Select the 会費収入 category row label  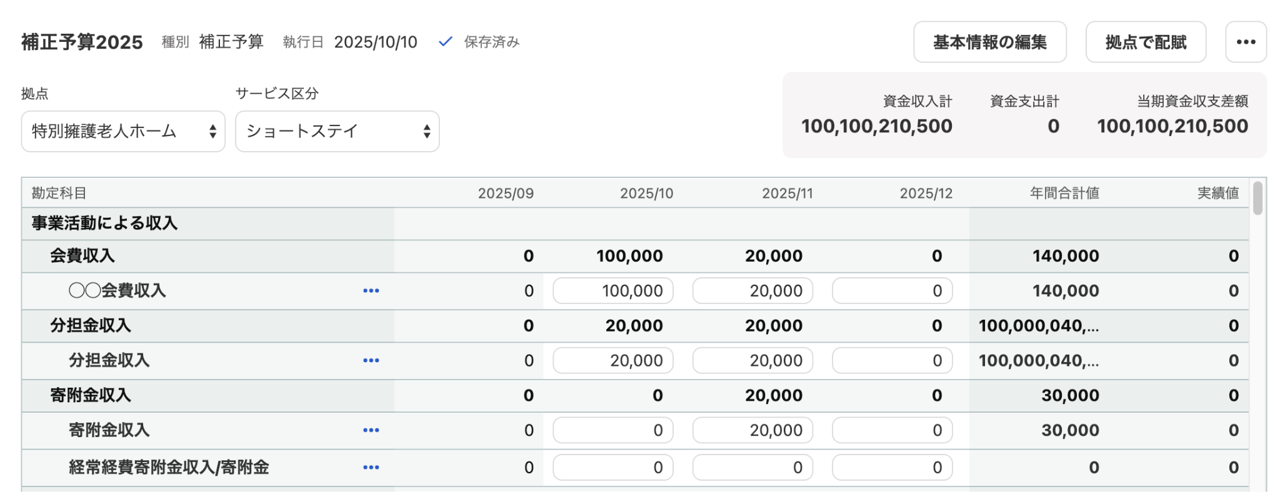click(82, 256)
